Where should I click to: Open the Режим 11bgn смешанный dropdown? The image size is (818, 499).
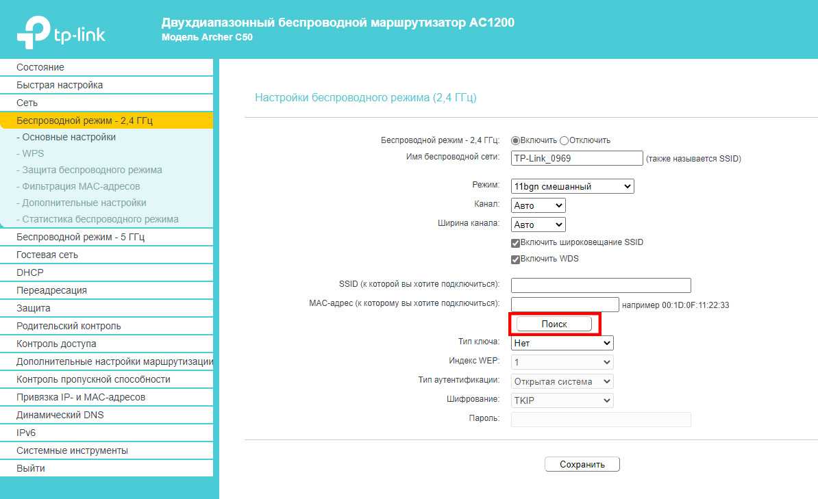(572, 186)
